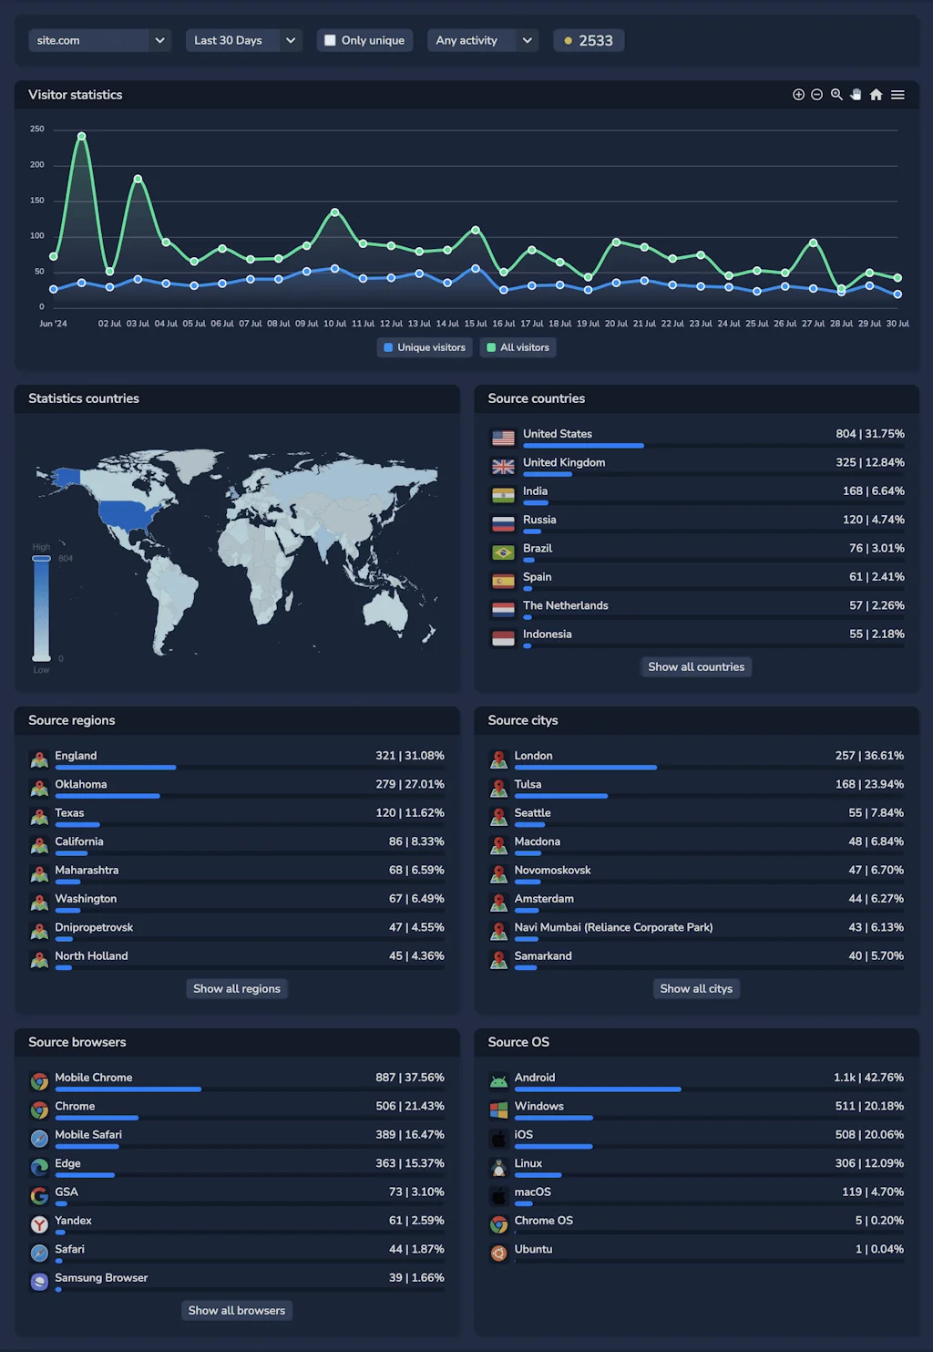
Task: Select the zoom-in tool on the chart
Action: coord(798,95)
